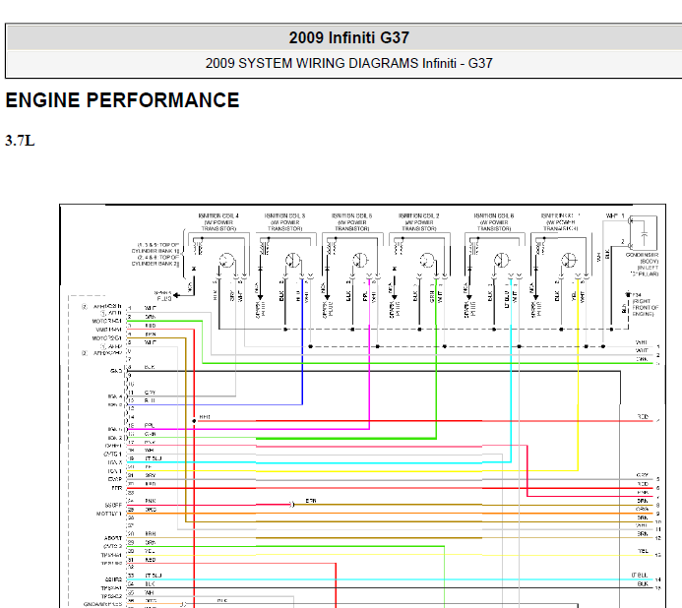
Task: Click the "O2HR2" terminal label
Action: 113,579
